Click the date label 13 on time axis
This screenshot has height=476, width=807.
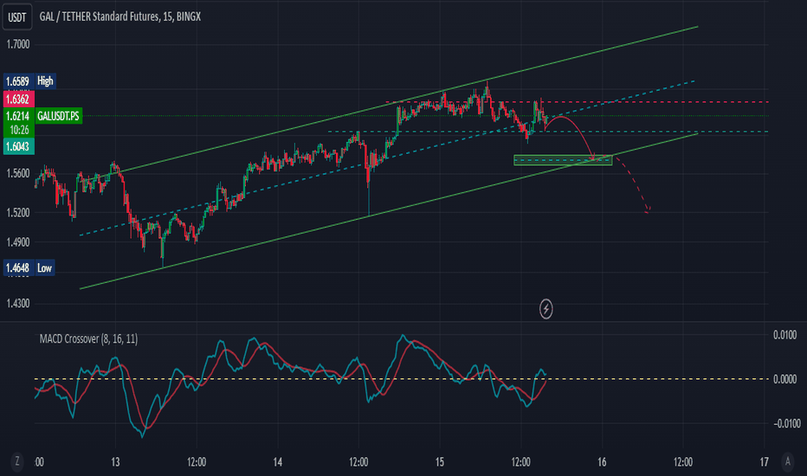[x=115, y=462]
